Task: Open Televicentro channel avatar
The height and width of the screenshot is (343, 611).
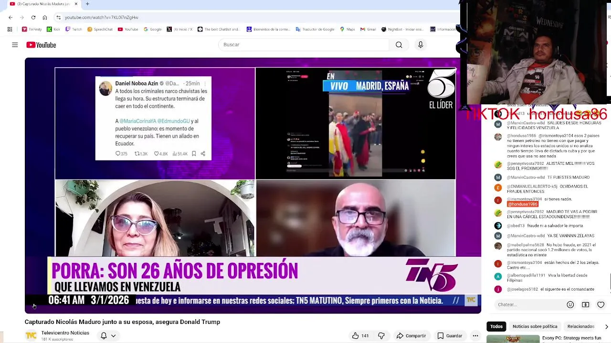Action: 31,336
